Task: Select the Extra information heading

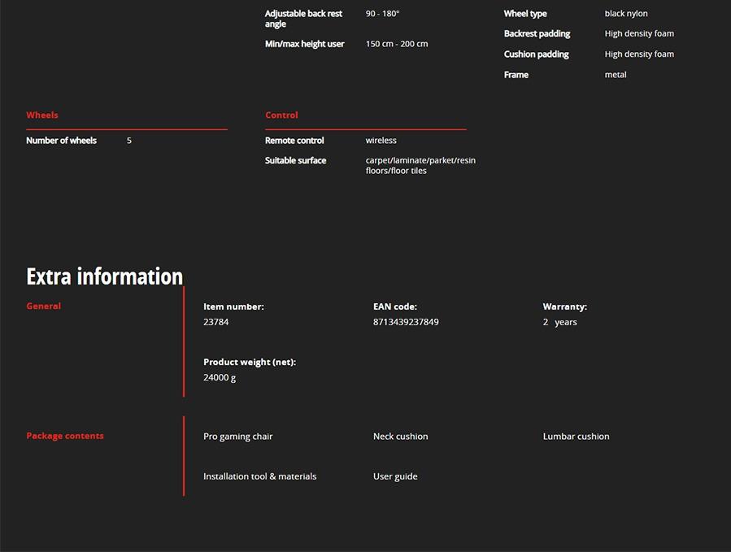Action: 104,276
